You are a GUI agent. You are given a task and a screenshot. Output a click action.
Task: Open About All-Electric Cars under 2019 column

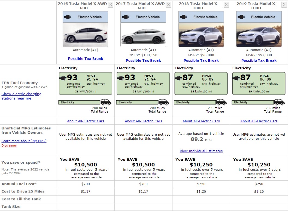coord(259,121)
